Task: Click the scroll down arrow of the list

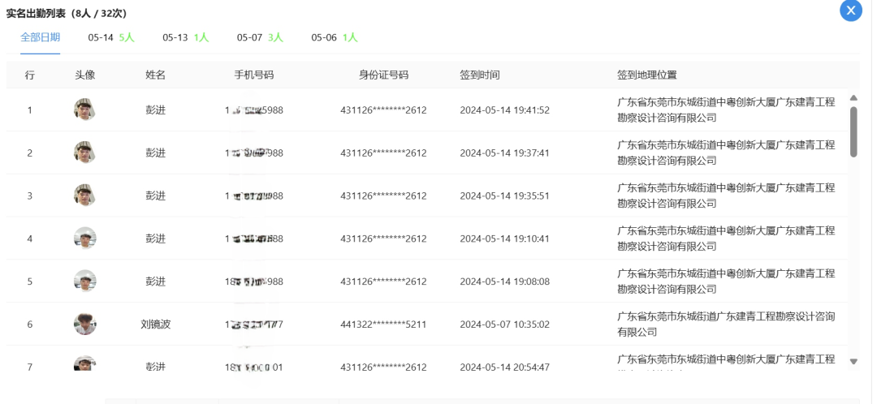Action: coord(853,362)
